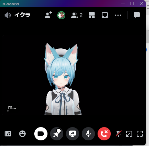The height and width of the screenshot is (146, 149).
Task: Switch the video grid layout view
Action: pyautogui.click(x=92, y=15)
